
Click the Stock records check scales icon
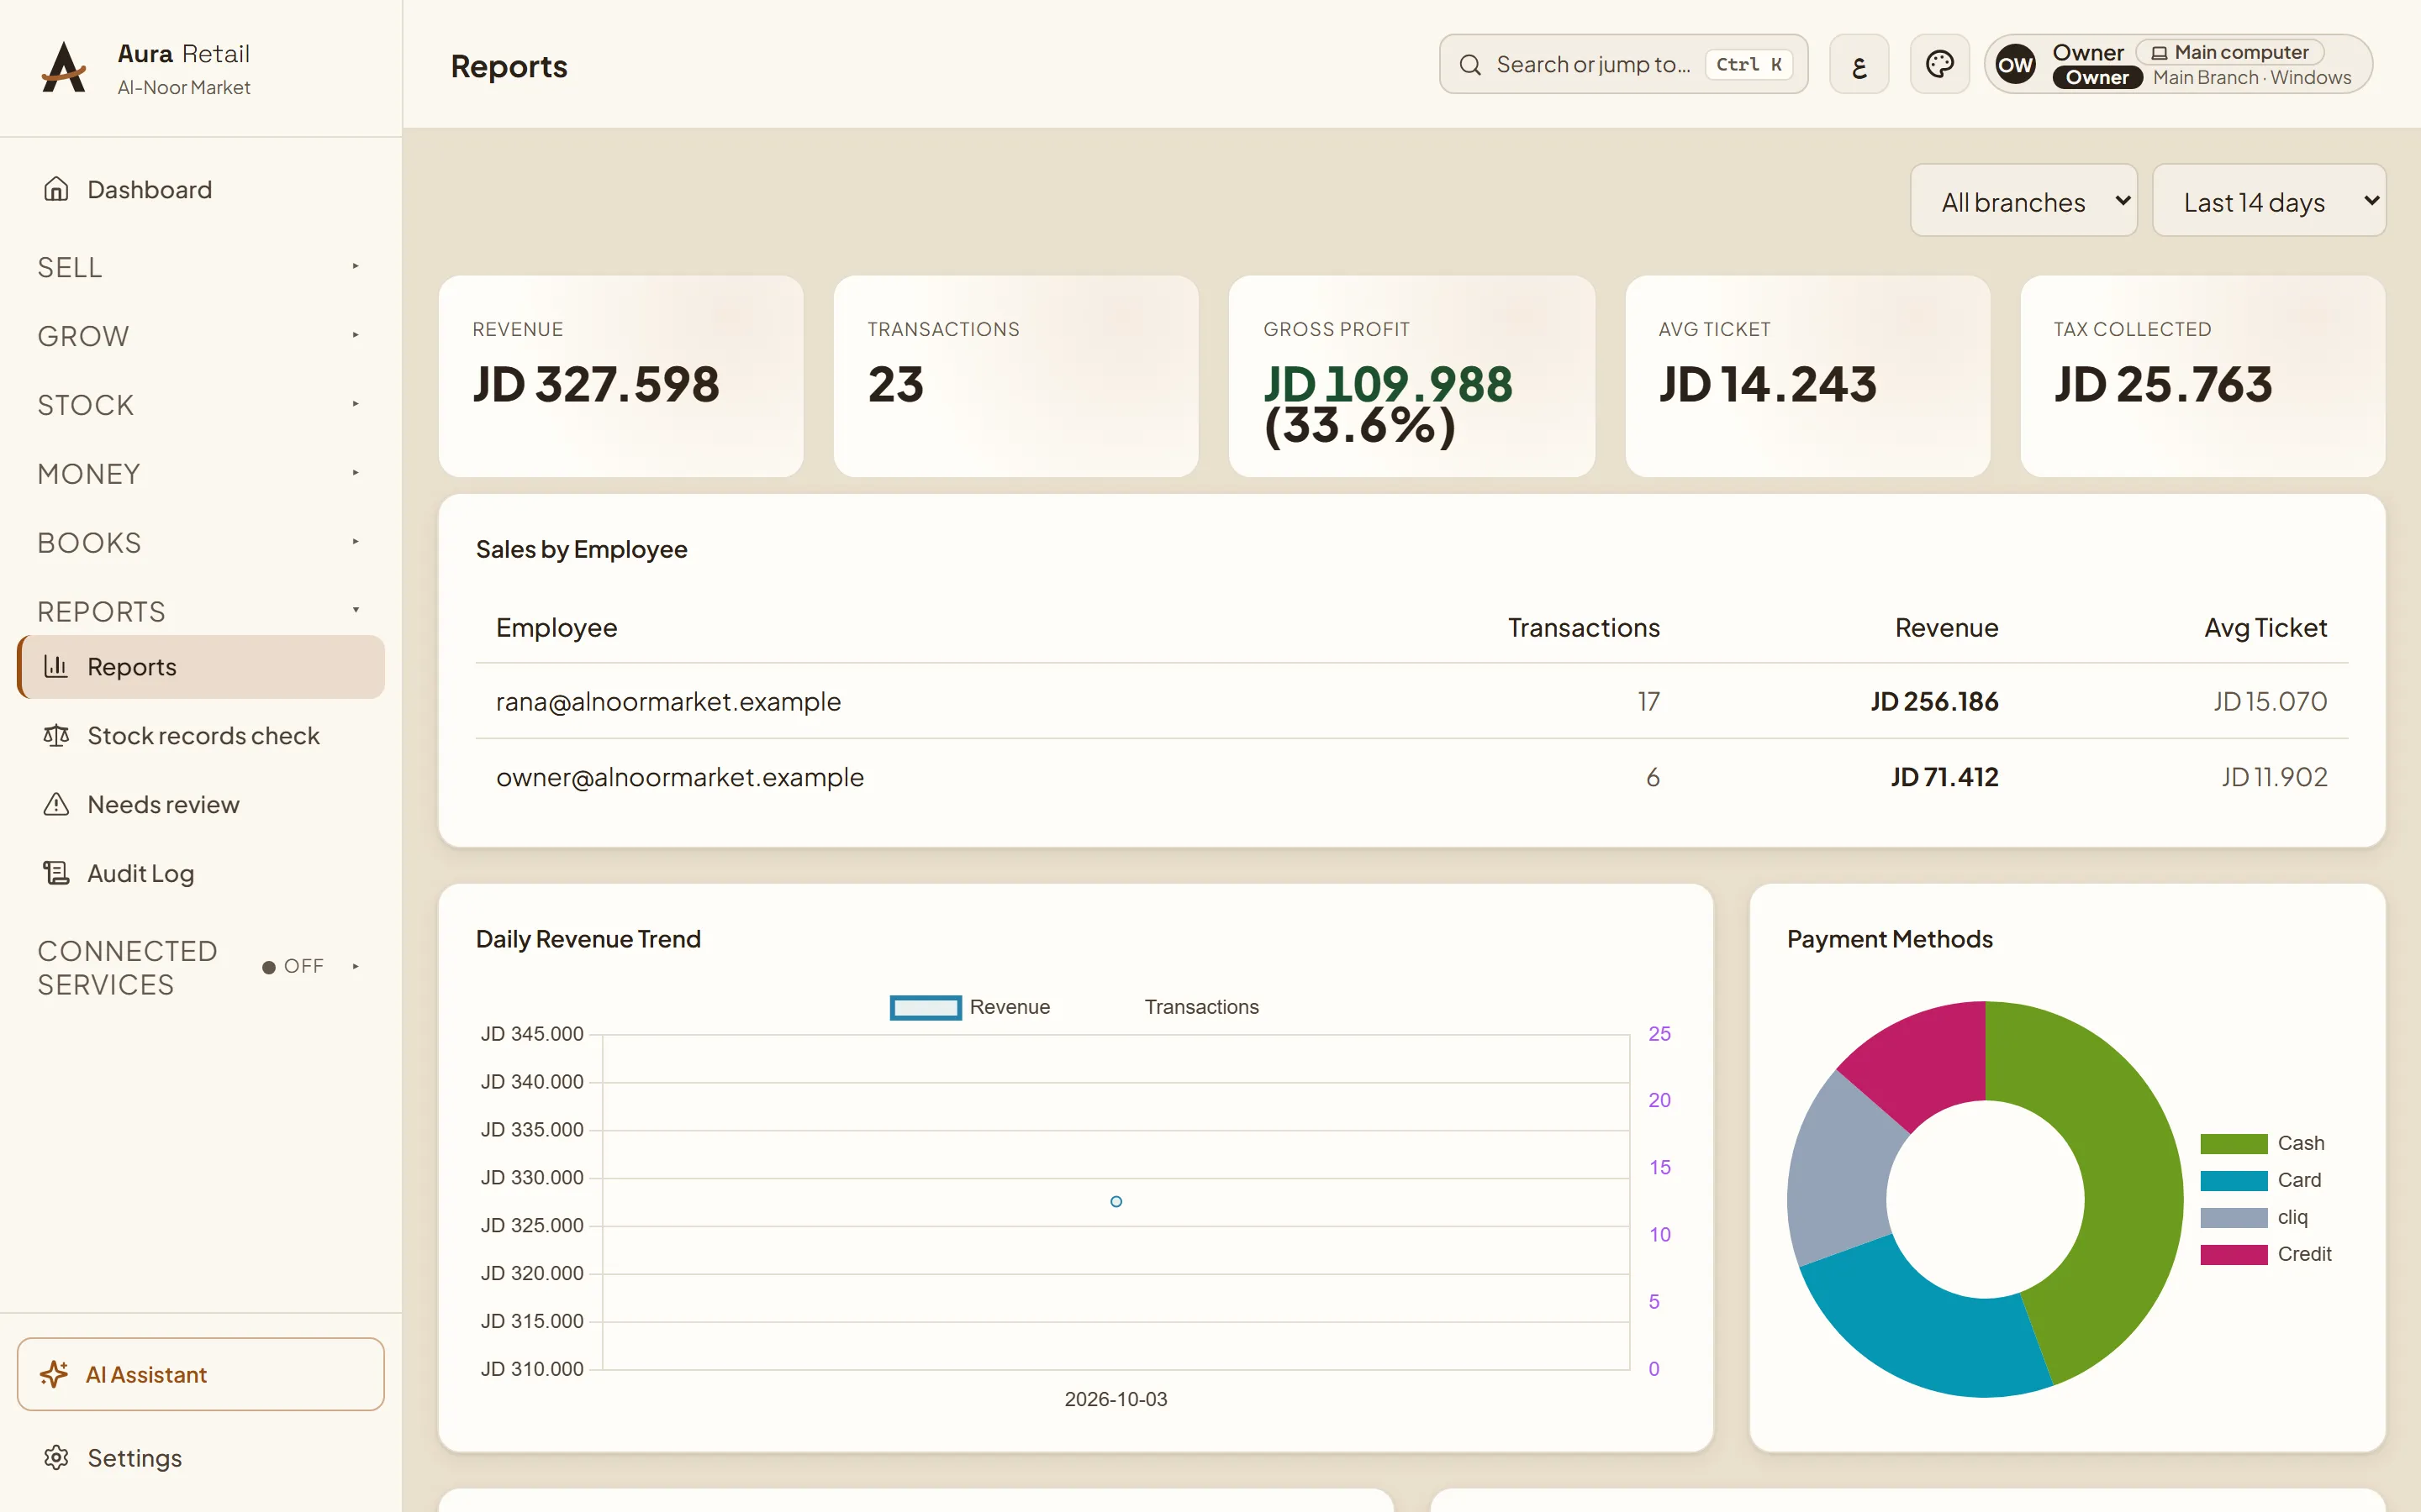coord(56,735)
